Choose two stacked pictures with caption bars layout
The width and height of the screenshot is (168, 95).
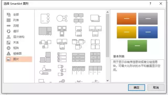tap(78, 31)
